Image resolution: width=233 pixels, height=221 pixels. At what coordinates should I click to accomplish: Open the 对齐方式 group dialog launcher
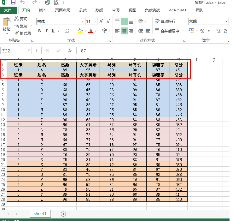tap(184, 41)
